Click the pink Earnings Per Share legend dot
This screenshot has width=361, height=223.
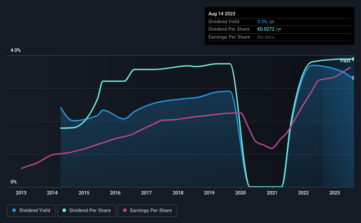click(125, 211)
